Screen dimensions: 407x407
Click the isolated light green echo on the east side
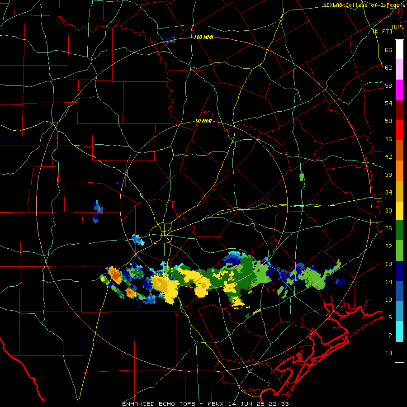click(302, 176)
